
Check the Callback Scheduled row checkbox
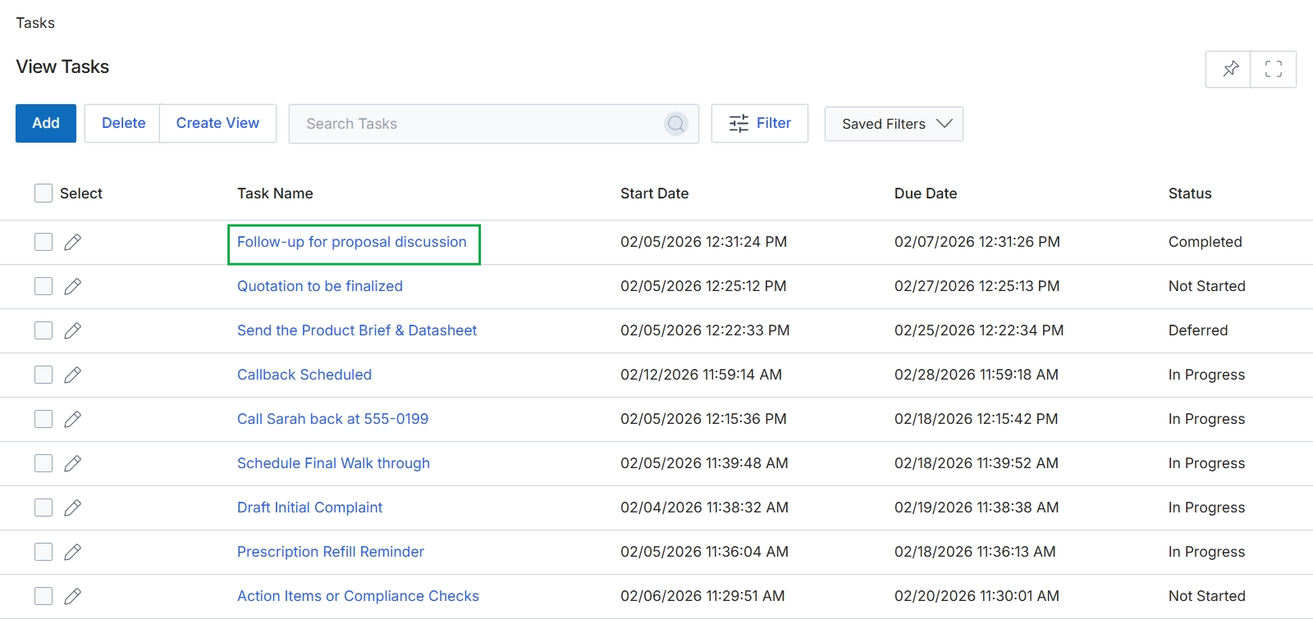43,375
